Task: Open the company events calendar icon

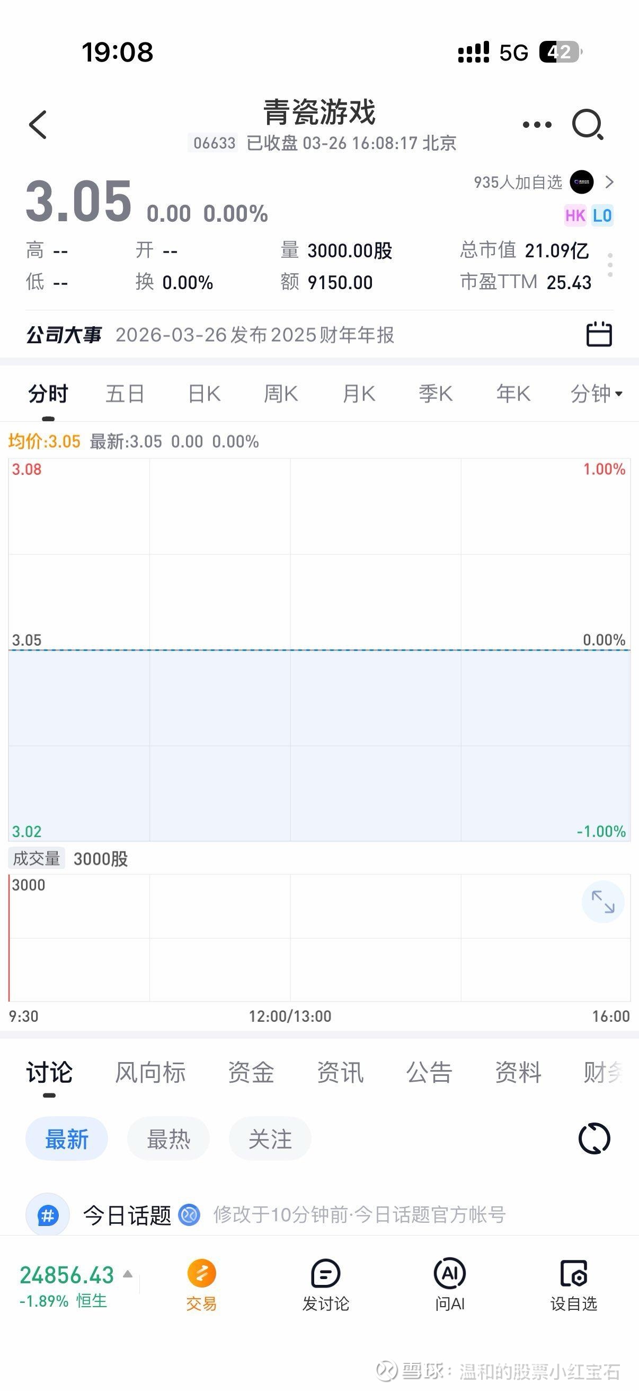Action: [x=599, y=334]
